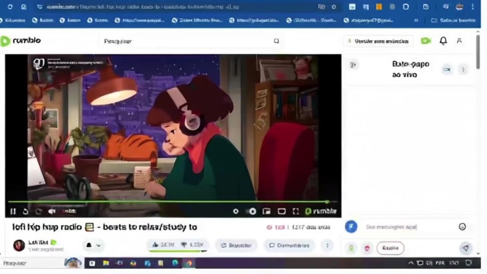
Task: Open the channel avatar below the title
Action: 19,245
